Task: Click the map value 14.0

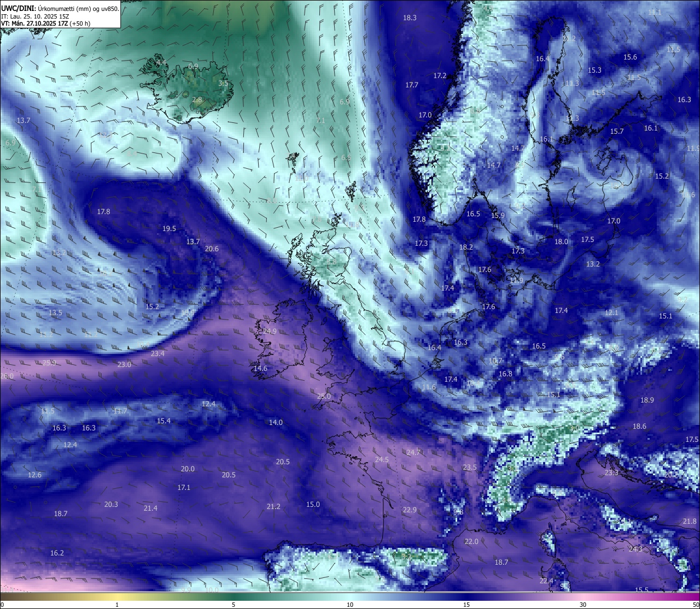Action: (x=276, y=423)
